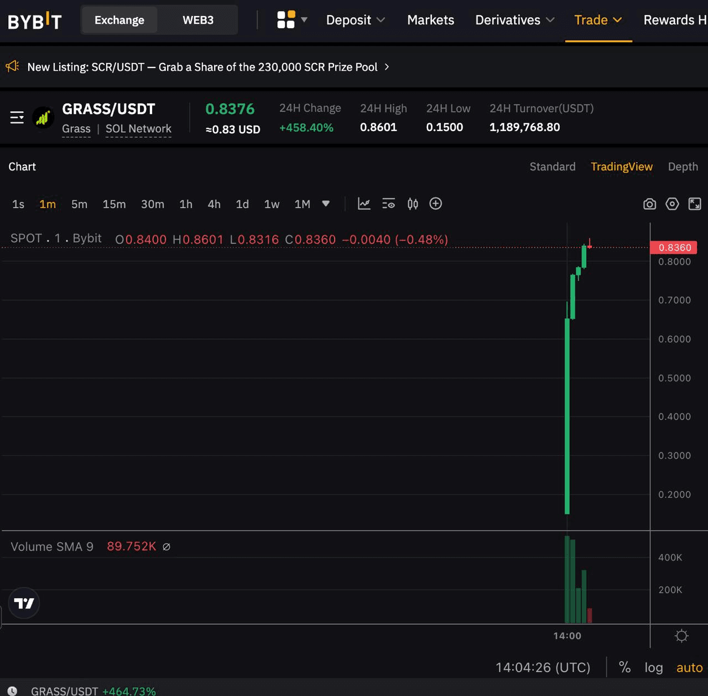Click the 24H Turnover value 1,189,768.80
Viewport: 708px width, 696px height.
(x=524, y=127)
